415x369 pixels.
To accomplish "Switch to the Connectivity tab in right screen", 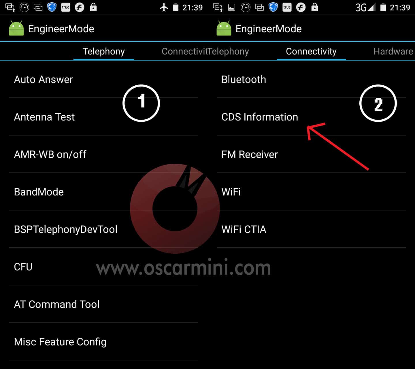I will (311, 51).
